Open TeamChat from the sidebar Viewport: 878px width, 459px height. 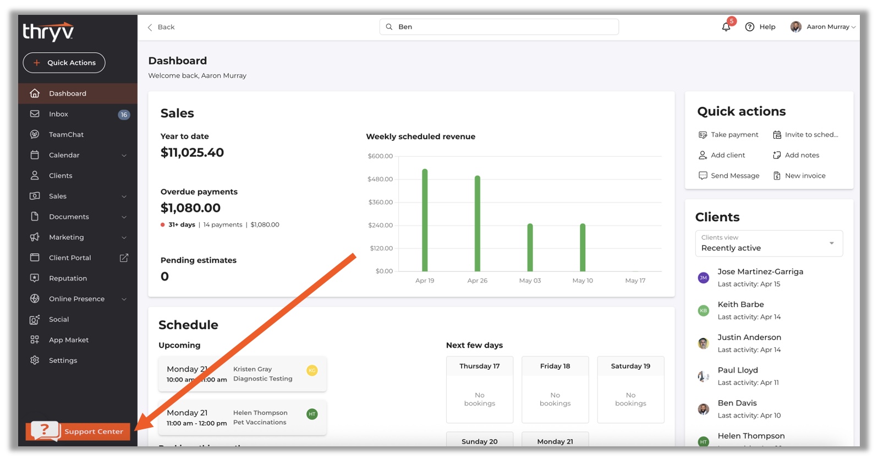[x=78, y=134]
